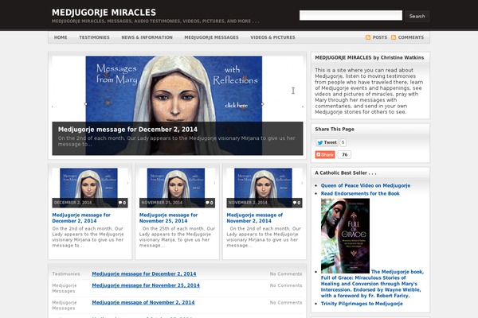Open the Posts feed link
Image resolution: width=478 pixels, height=318 pixels.
380,37
